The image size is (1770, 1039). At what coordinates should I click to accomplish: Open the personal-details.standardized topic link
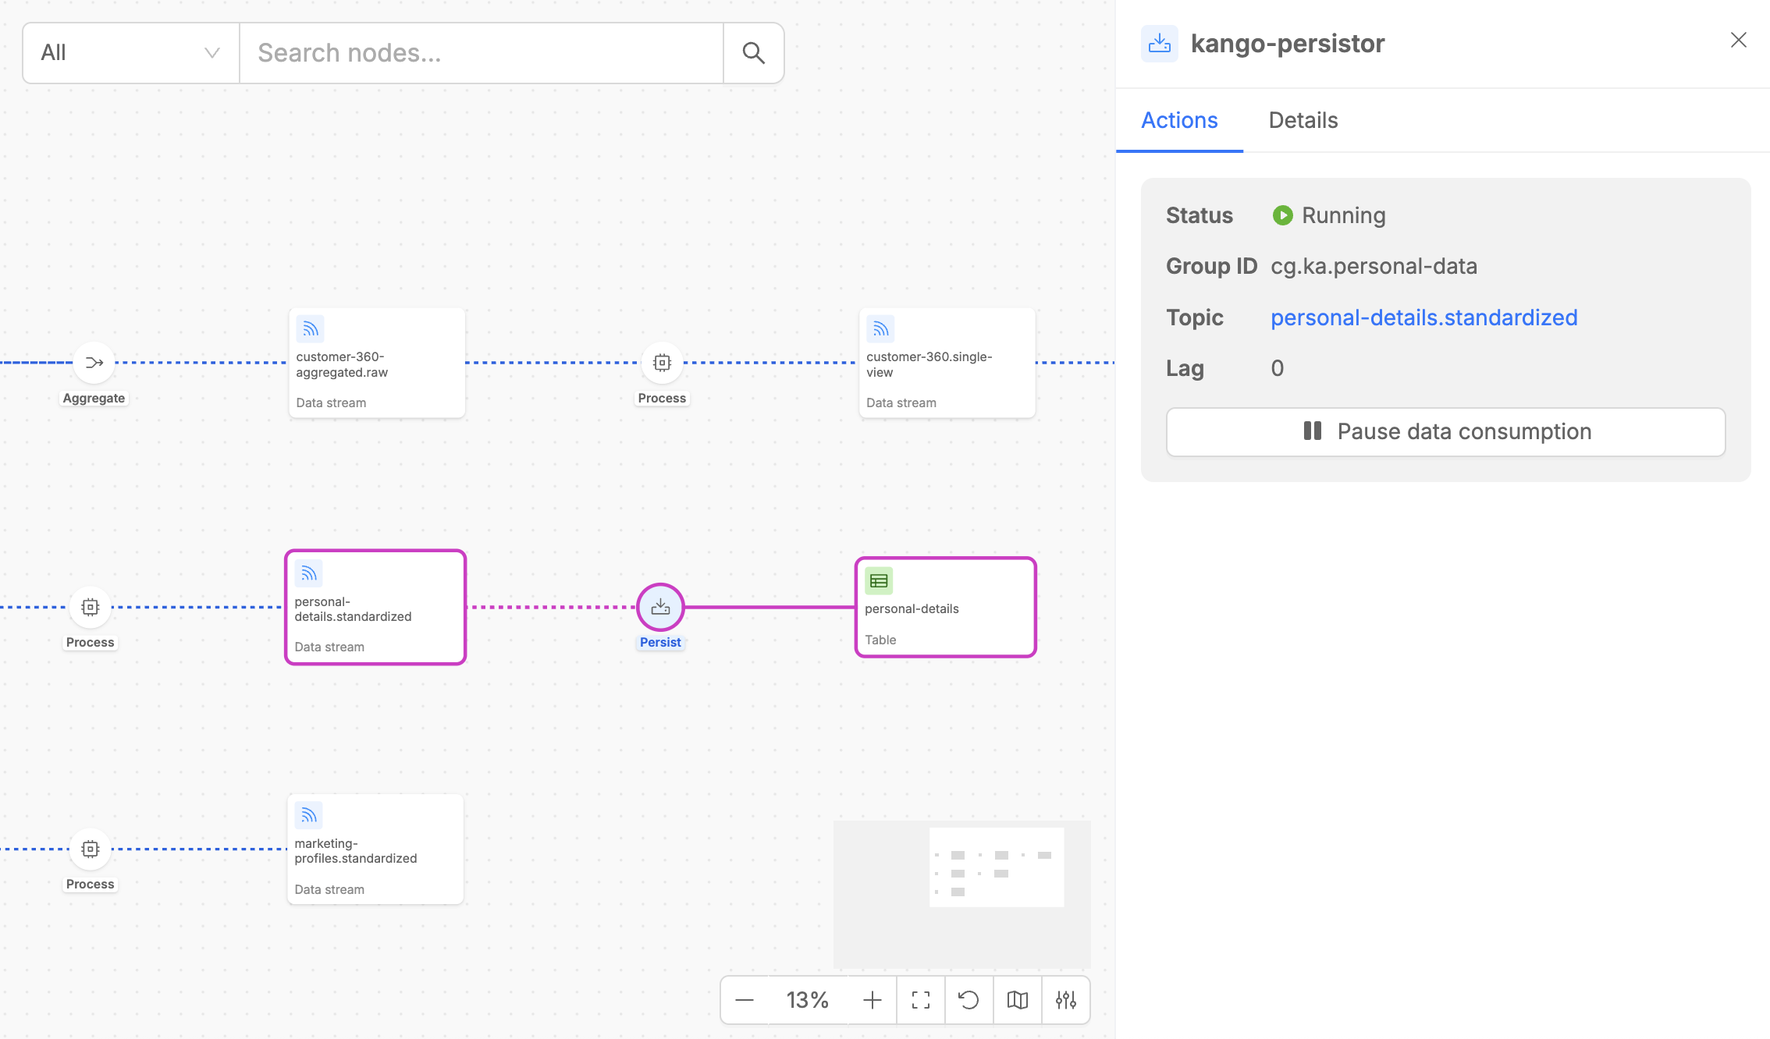1423,317
